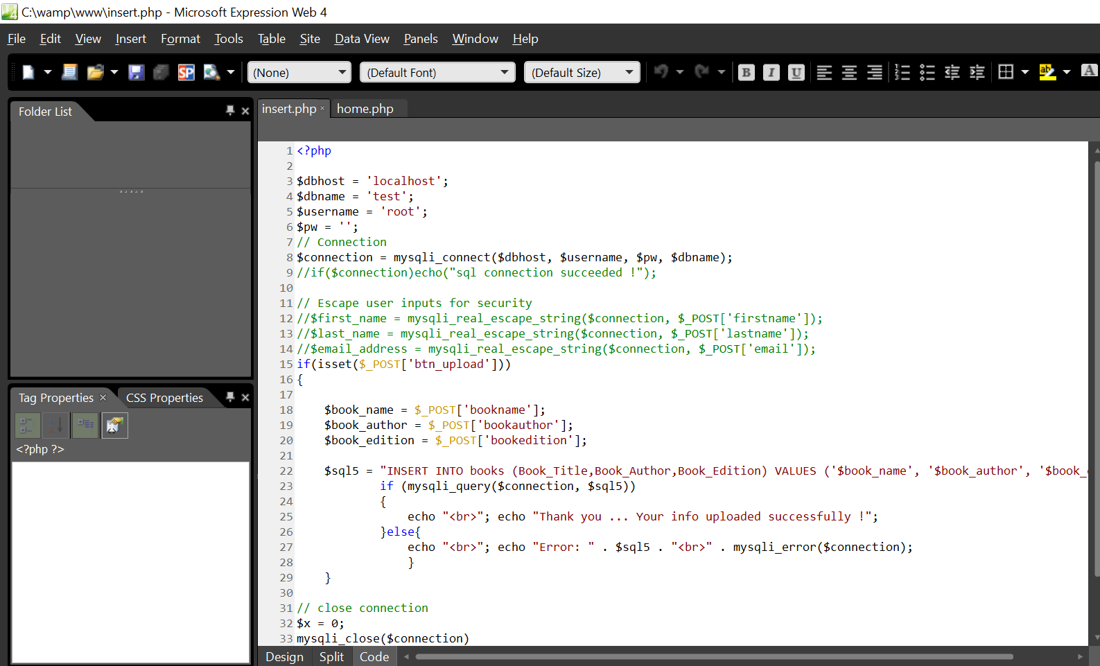Select the Tag Properties tab
Viewport: 1100px width, 666px height.
[56, 398]
